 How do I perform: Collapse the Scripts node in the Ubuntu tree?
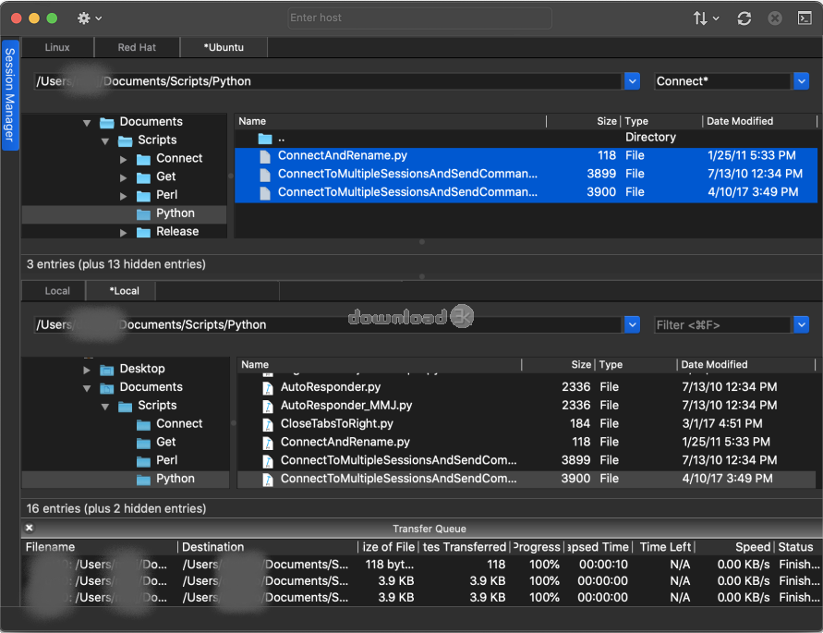(105, 141)
